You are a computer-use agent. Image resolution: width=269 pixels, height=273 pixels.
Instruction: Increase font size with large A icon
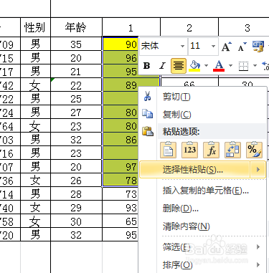pyautogui.click(x=227, y=47)
